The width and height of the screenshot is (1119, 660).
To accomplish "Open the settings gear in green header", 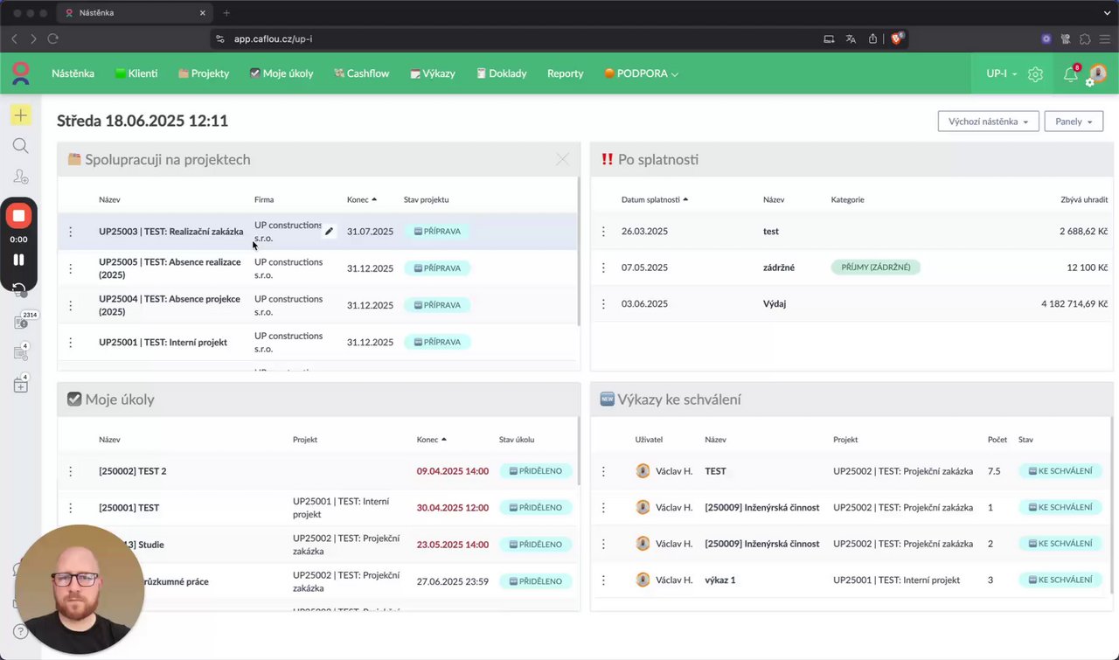I will click(x=1035, y=74).
